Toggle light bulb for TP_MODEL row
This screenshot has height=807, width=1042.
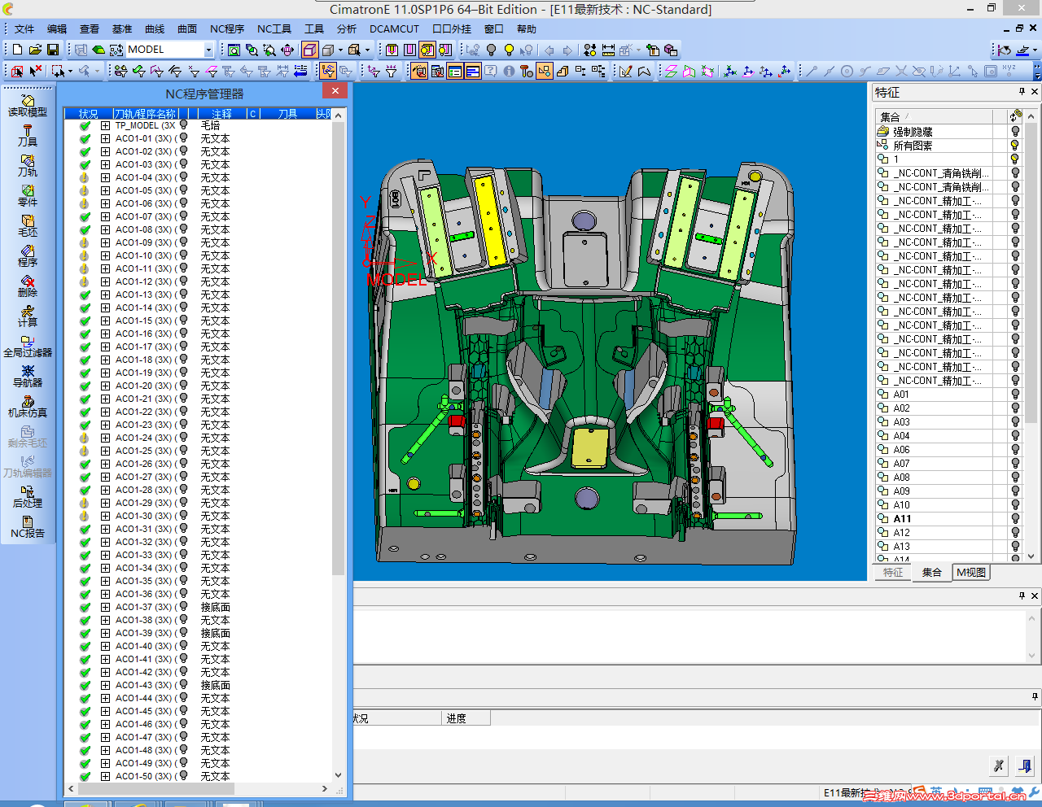(184, 125)
